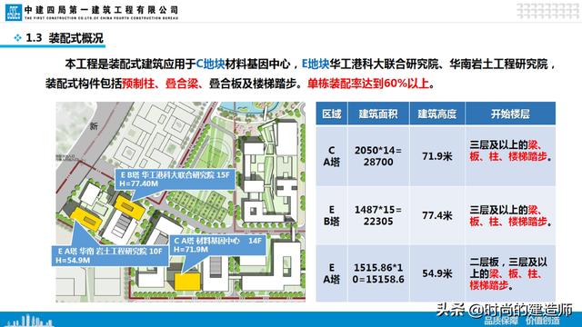The width and height of the screenshot is (582, 327).
Task: Click the table header '开始楼层'
Action: (510, 114)
